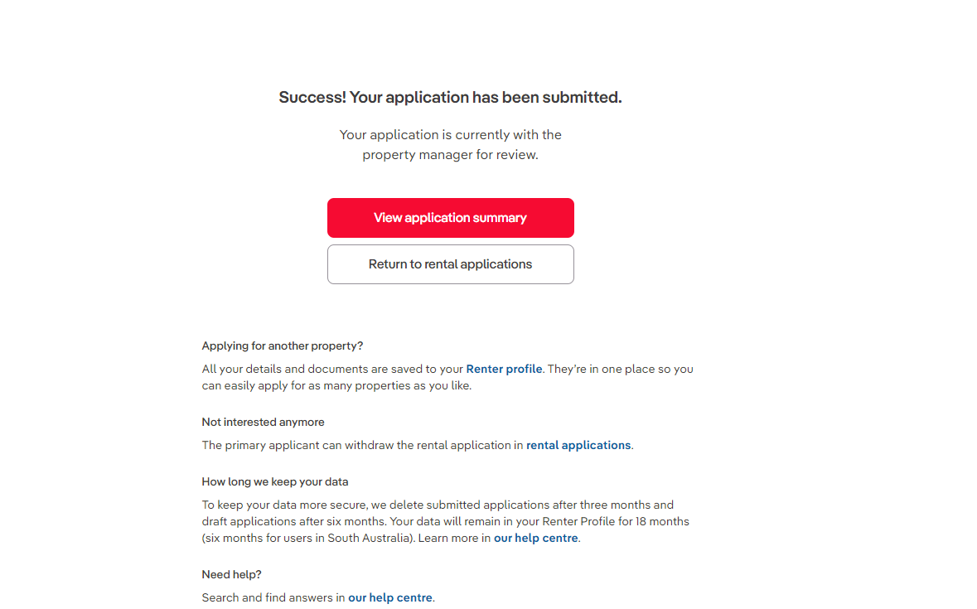
Task: Open help centre link after 'Learn more in'
Action: [x=536, y=538]
